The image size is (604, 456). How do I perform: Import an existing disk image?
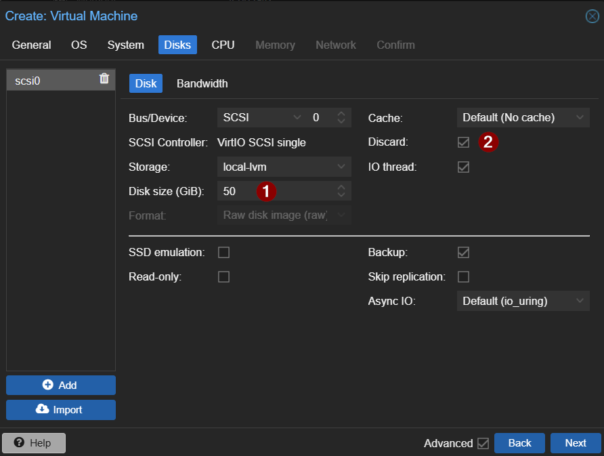pyautogui.click(x=61, y=409)
